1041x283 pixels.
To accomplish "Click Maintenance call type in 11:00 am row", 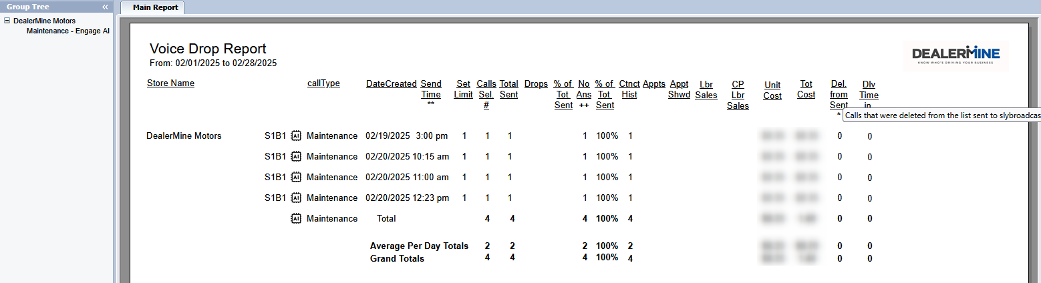I will [332, 177].
